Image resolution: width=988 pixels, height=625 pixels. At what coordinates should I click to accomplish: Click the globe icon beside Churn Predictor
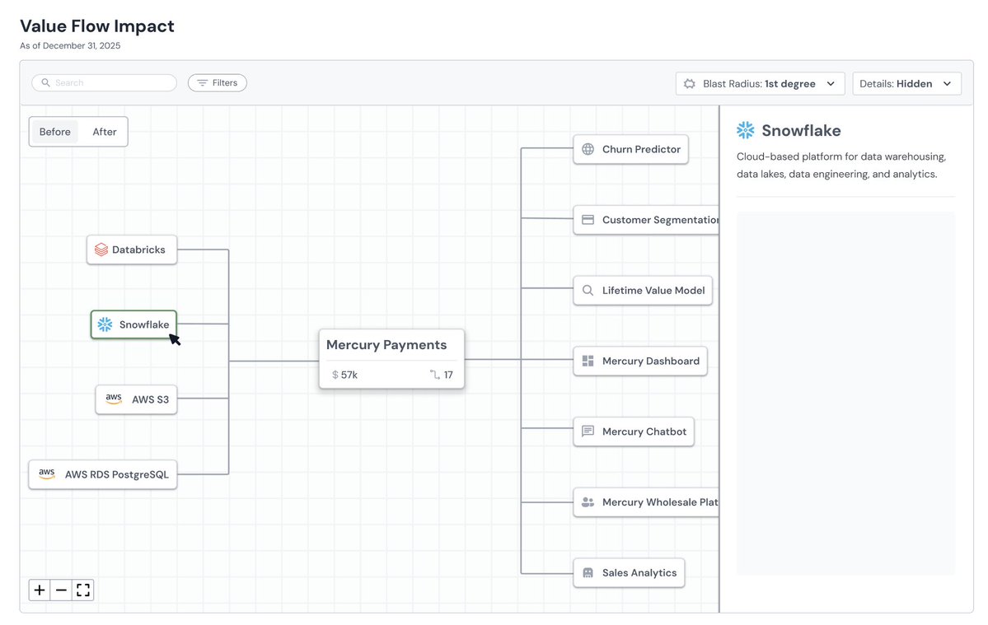pos(588,149)
